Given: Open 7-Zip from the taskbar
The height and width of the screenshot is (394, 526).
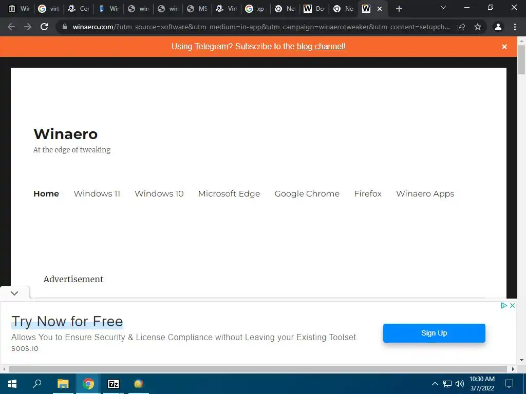Looking at the screenshot, I should pos(113,384).
